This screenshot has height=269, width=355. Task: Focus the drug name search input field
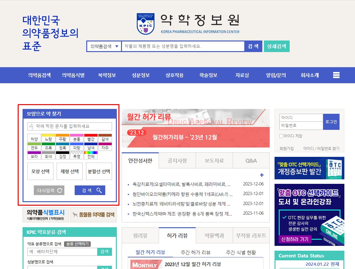click(x=183, y=46)
